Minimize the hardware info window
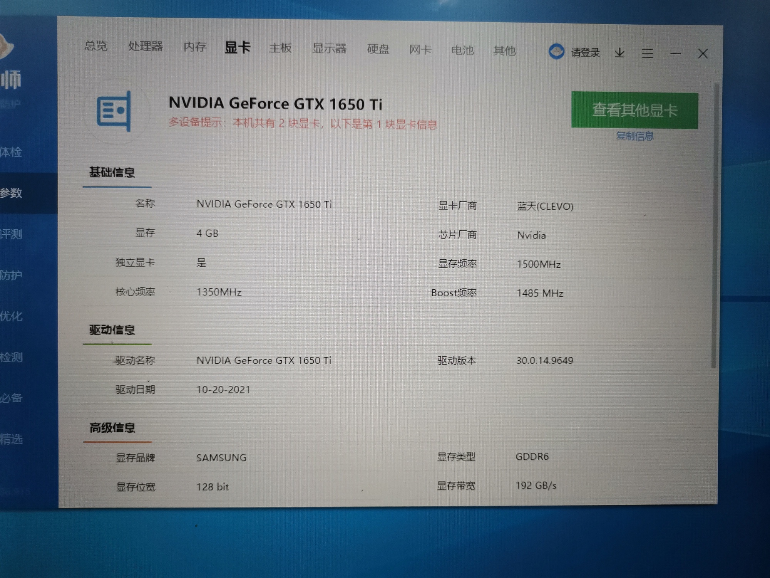 (675, 54)
